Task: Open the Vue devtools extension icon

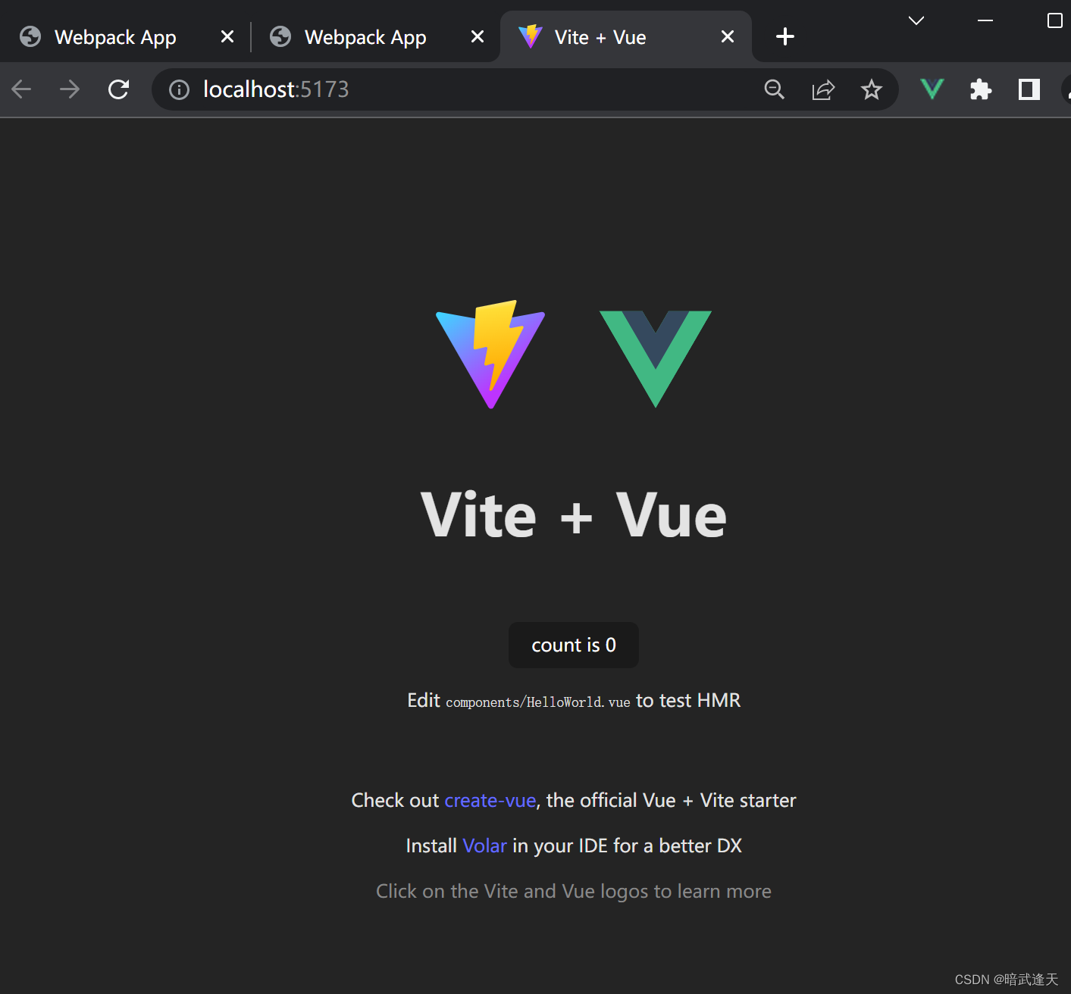Action: pos(932,89)
